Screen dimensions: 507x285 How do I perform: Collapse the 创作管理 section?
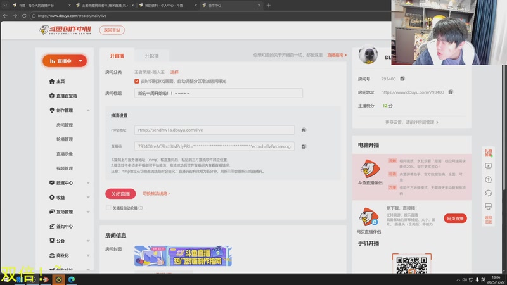click(x=88, y=110)
